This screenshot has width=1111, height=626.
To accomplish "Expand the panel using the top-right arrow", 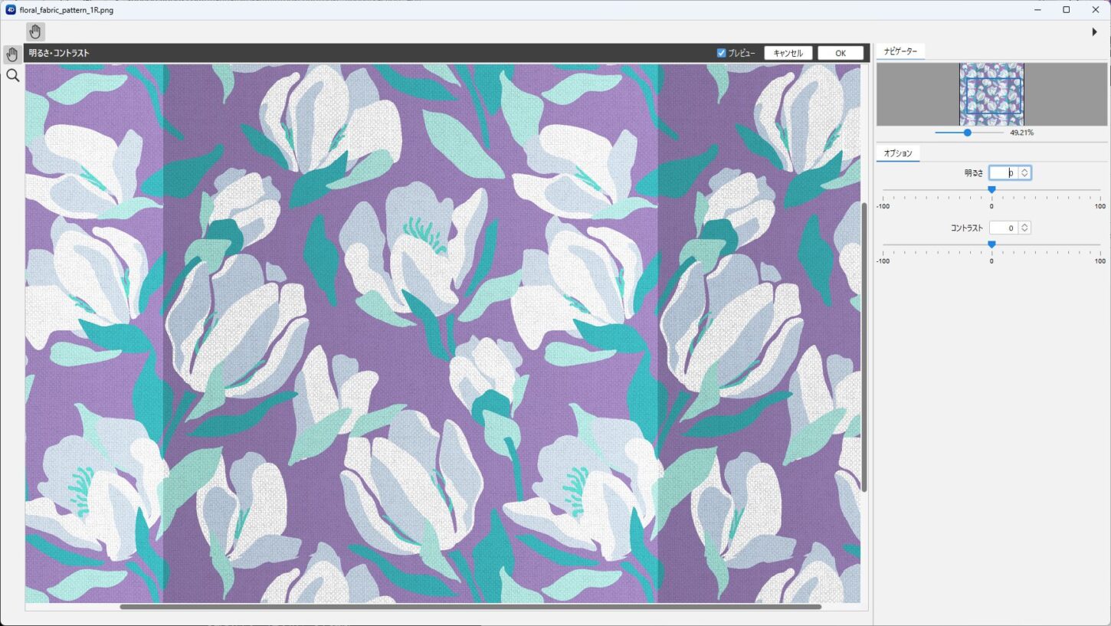I will coord(1094,32).
